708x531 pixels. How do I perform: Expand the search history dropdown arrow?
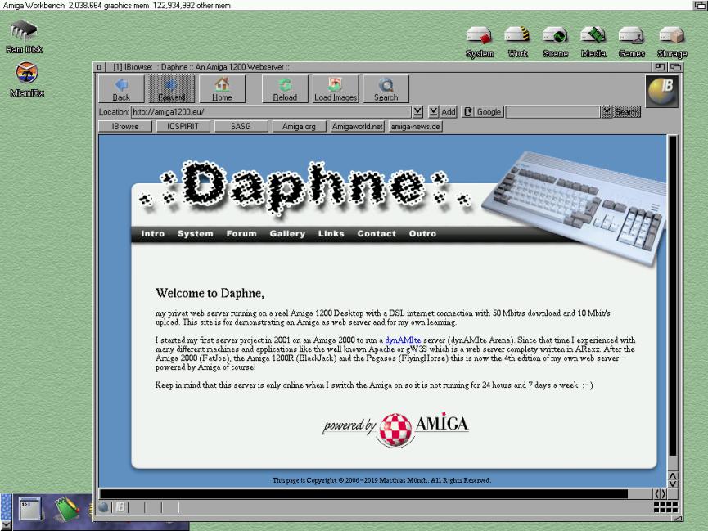click(607, 112)
